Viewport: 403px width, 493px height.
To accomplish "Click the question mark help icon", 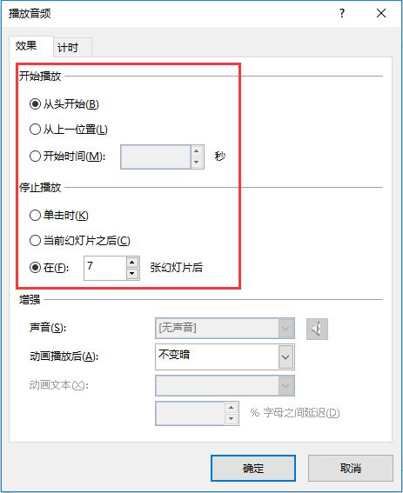I will click(342, 13).
